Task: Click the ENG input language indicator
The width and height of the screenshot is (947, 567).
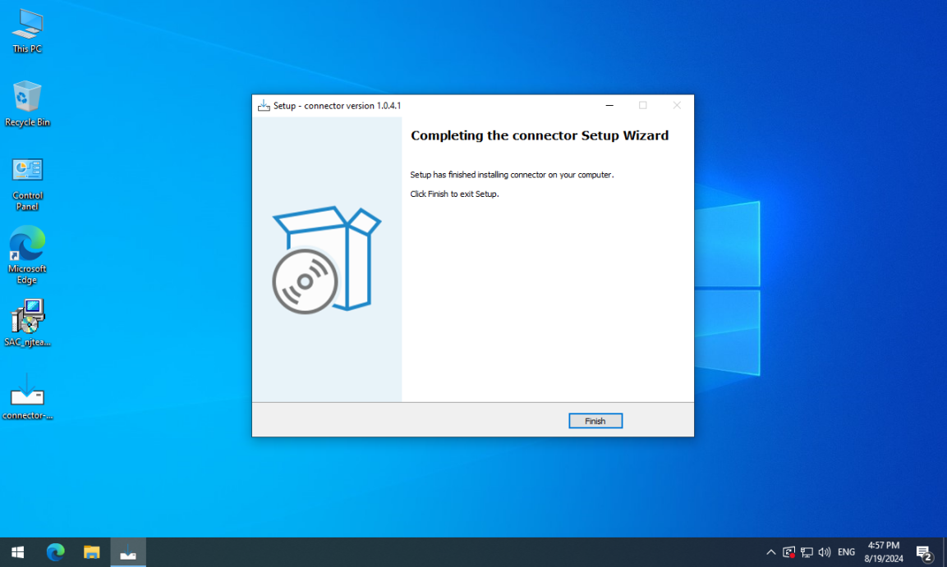Action: (x=846, y=552)
